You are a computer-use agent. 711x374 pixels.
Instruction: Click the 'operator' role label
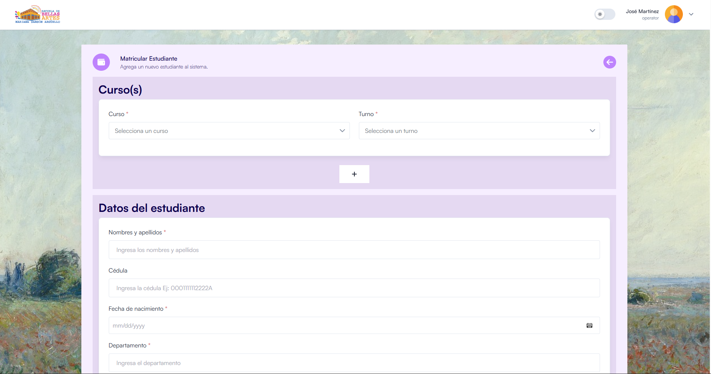point(651,18)
